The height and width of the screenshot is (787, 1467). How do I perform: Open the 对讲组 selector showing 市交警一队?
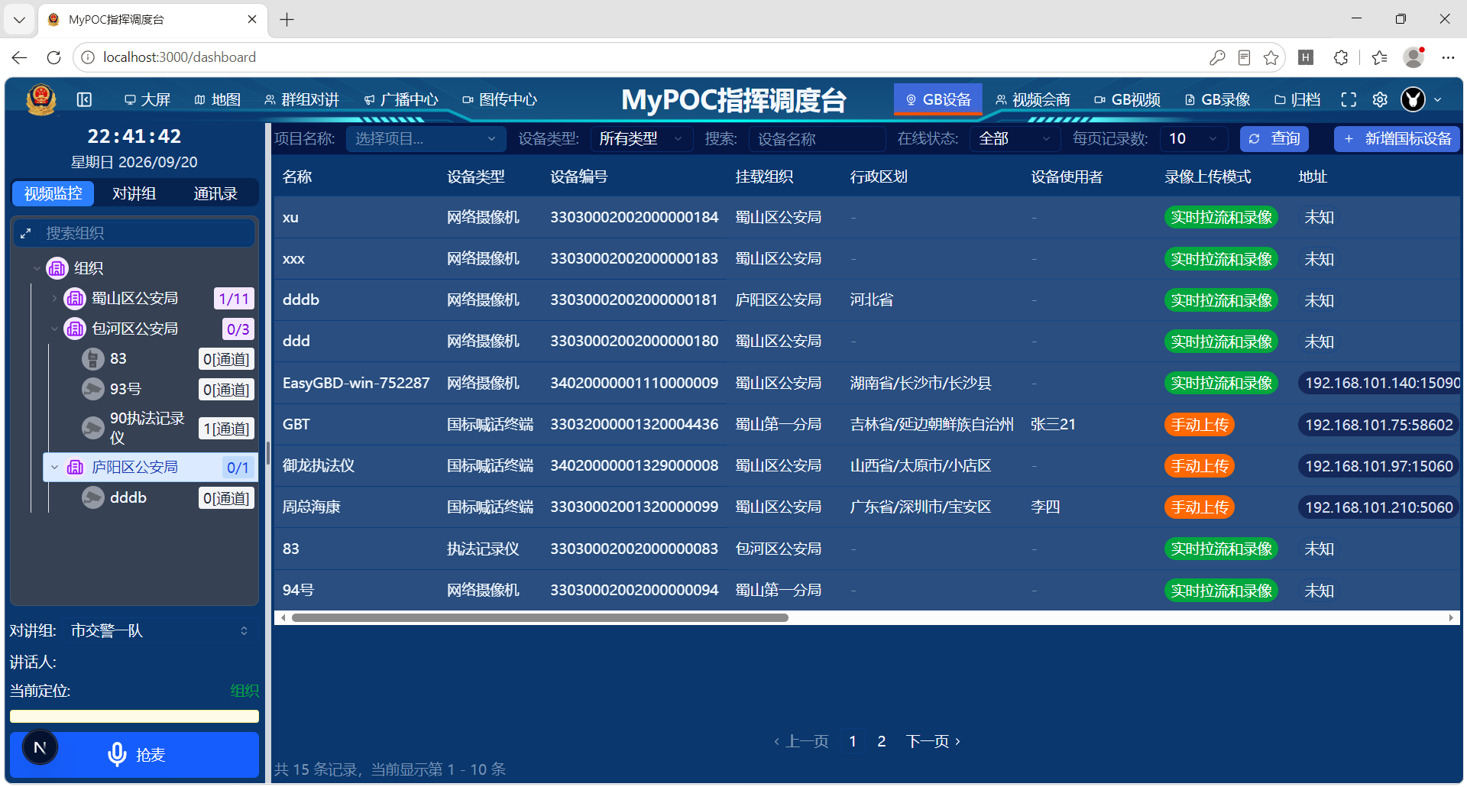160,631
